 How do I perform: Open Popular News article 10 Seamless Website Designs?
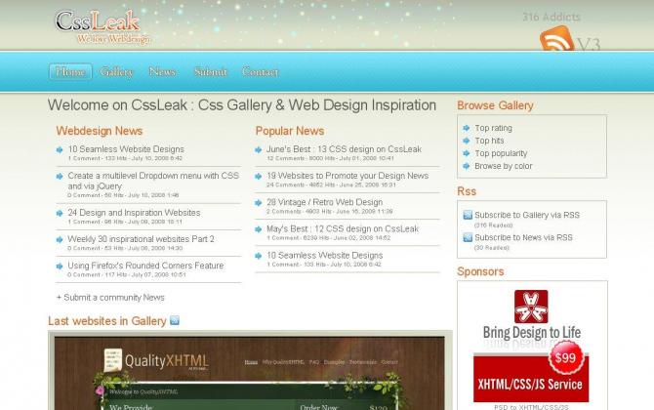tap(324, 255)
